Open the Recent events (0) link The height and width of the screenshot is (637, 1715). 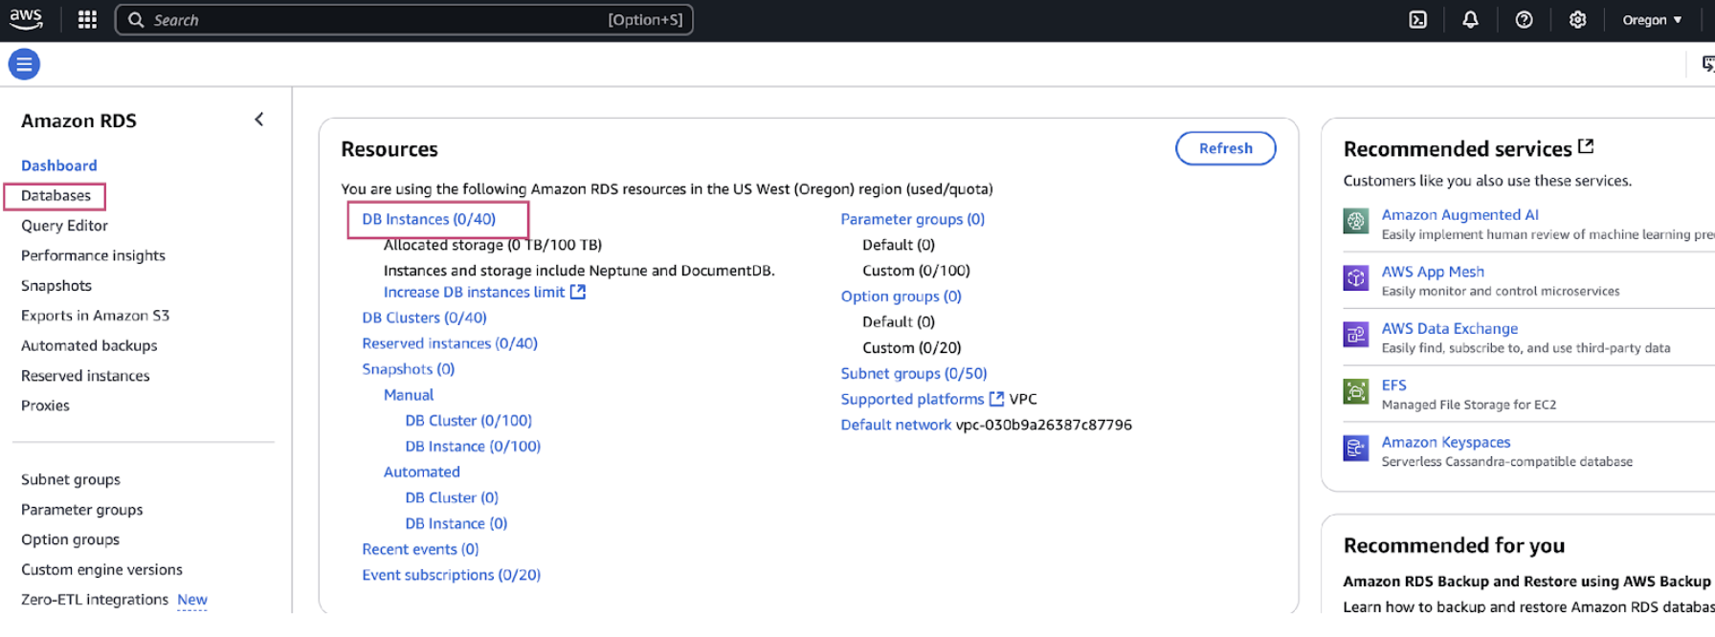point(420,549)
